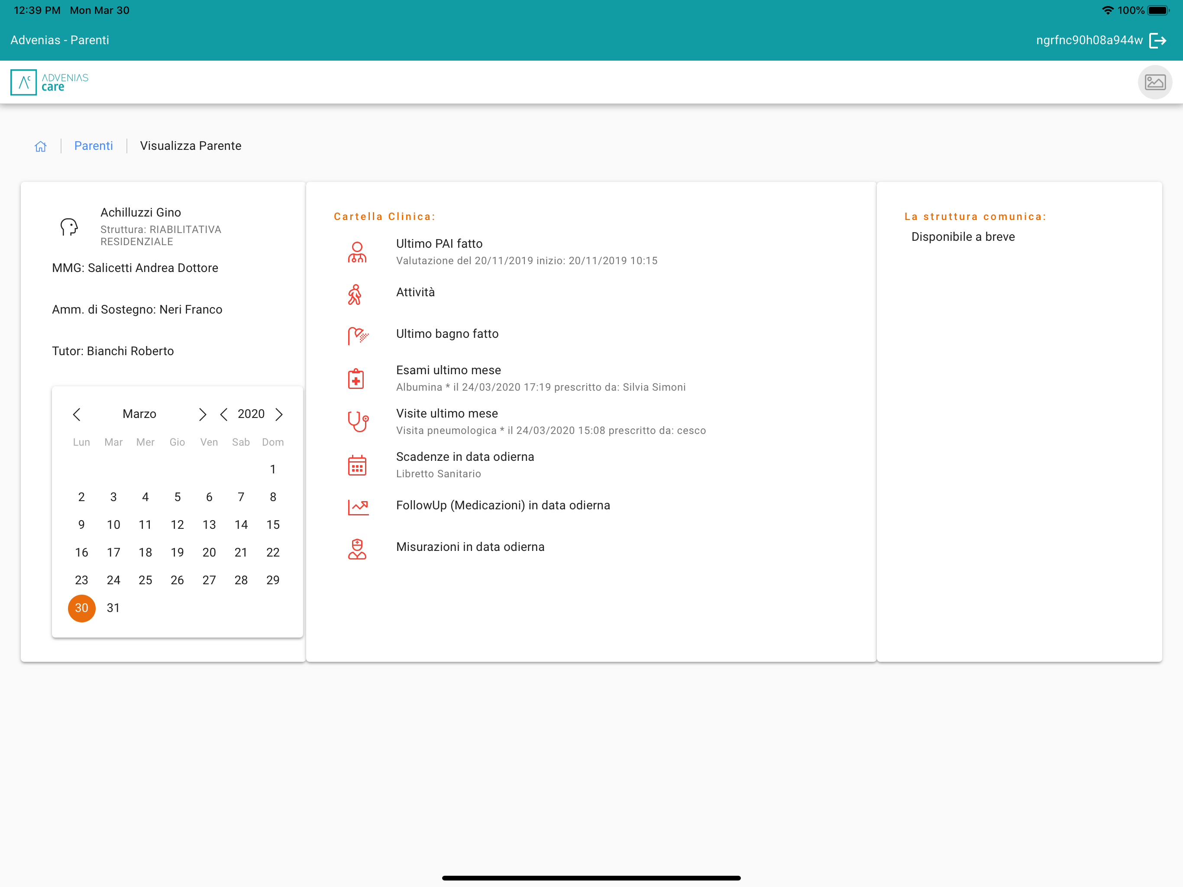The width and height of the screenshot is (1183, 887).
Task: Click Amm. di Sostegno: Neri Franco
Action: click(x=137, y=310)
